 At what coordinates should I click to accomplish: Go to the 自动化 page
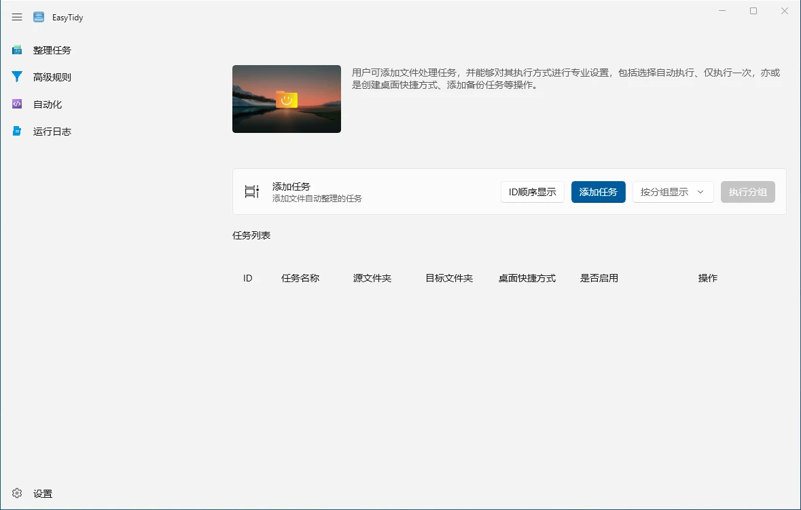pos(47,104)
